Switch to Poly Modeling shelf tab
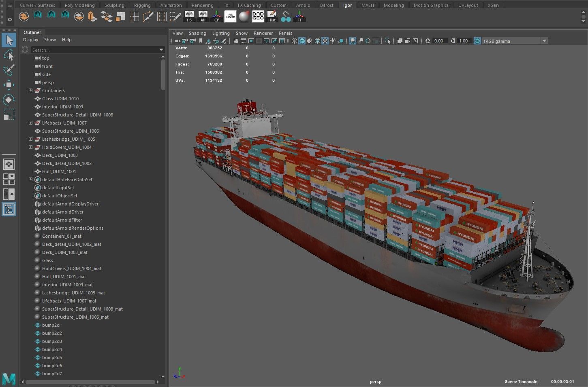 (79, 5)
